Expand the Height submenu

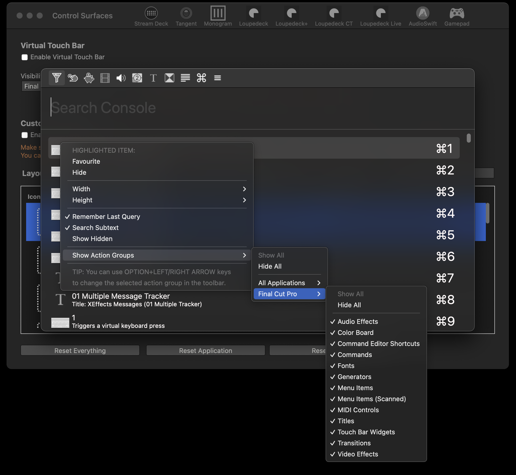(157, 200)
